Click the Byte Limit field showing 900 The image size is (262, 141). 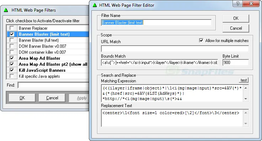tap(236, 63)
